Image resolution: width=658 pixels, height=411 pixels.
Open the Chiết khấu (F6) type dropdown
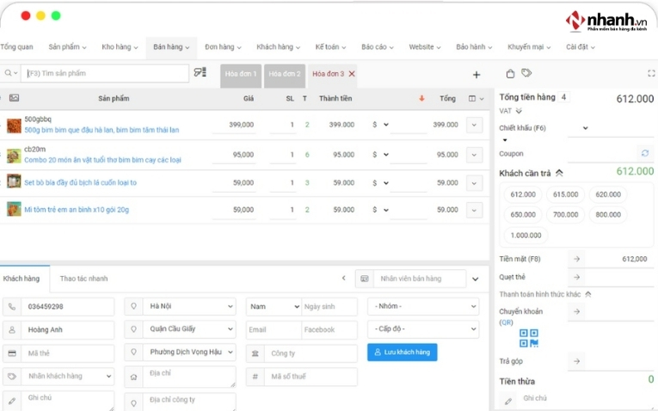click(585, 128)
